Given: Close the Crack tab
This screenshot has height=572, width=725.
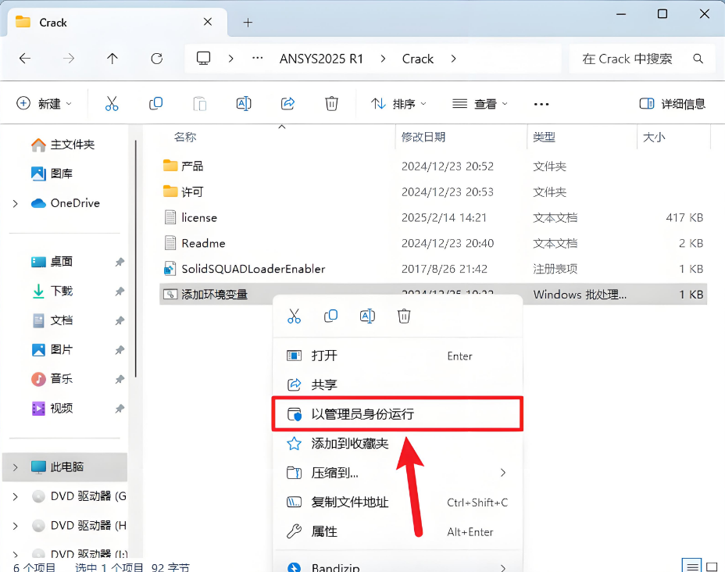Looking at the screenshot, I should coord(208,22).
